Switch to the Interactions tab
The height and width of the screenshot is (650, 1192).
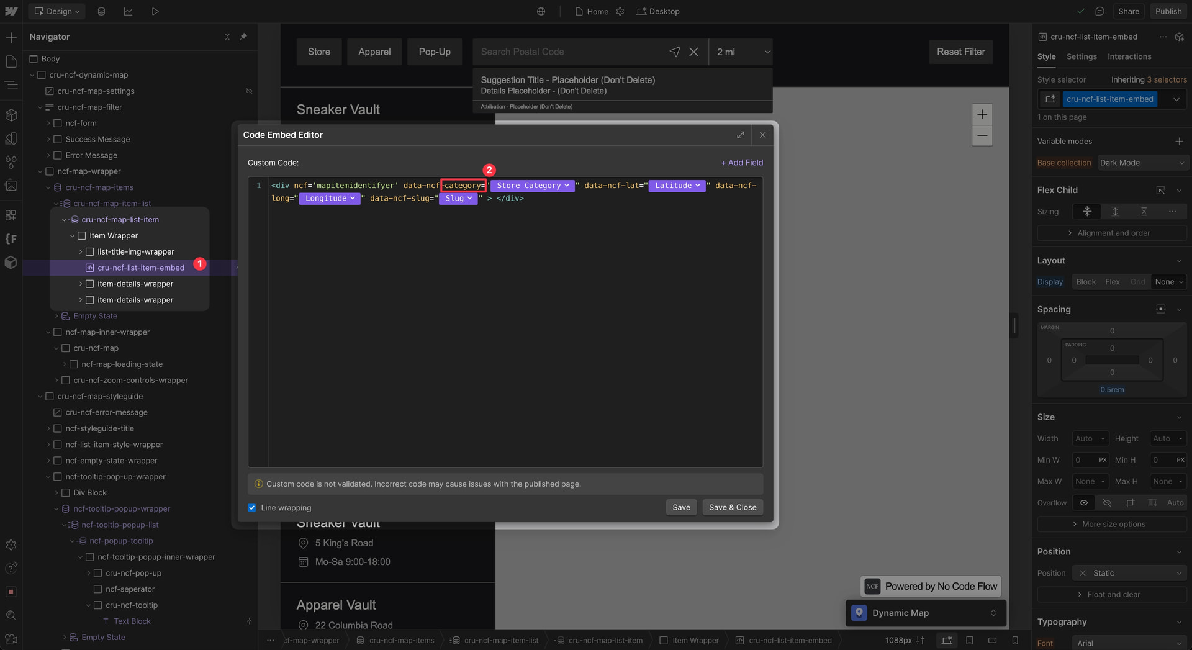point(1129,56)
